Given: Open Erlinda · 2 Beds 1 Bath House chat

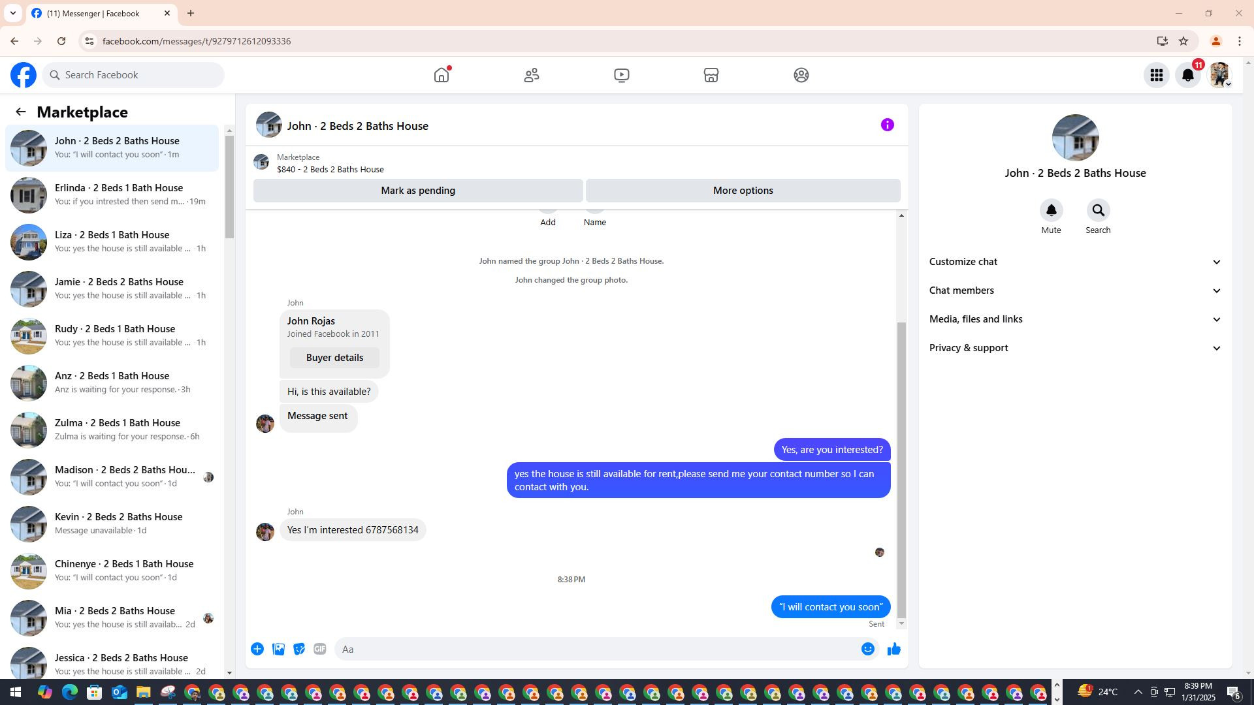Looking at the screenshot, I should click(112, 195).
